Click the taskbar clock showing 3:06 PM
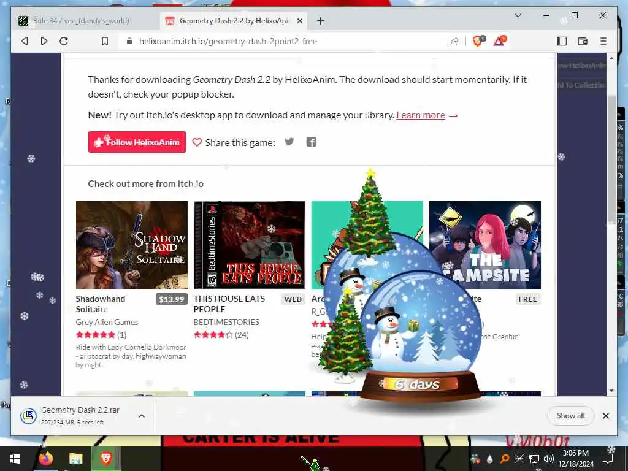Screen dimensions: 628x471 576,459
